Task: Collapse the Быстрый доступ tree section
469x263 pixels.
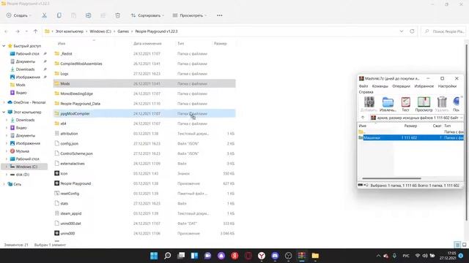Action: click(4, 46)
